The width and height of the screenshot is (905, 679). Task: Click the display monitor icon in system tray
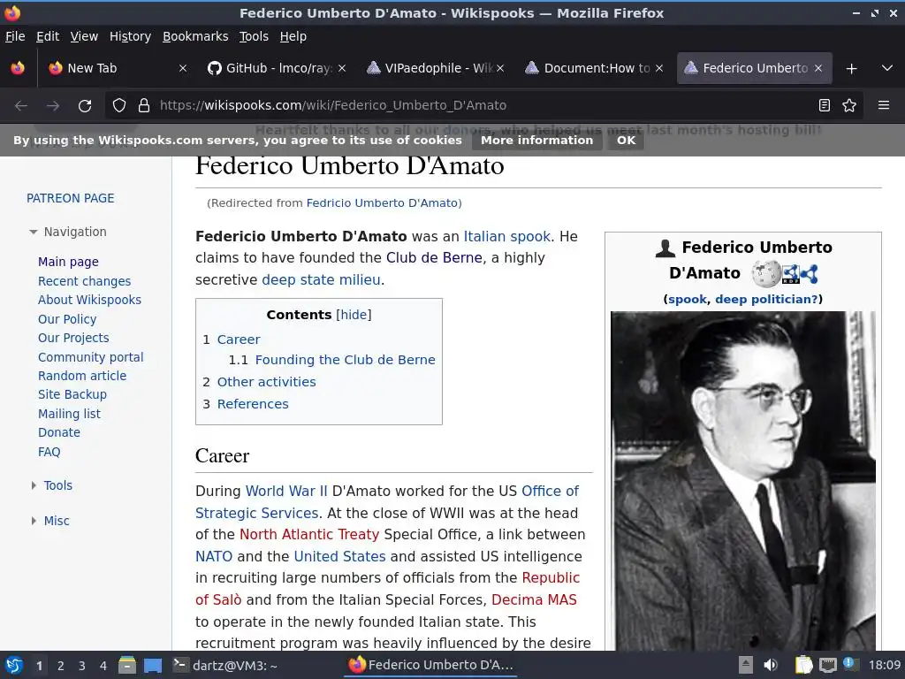827,665
